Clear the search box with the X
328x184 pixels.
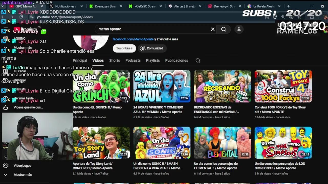(213, 29)
